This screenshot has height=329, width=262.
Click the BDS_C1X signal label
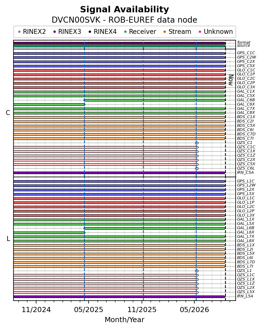point(246,117)
